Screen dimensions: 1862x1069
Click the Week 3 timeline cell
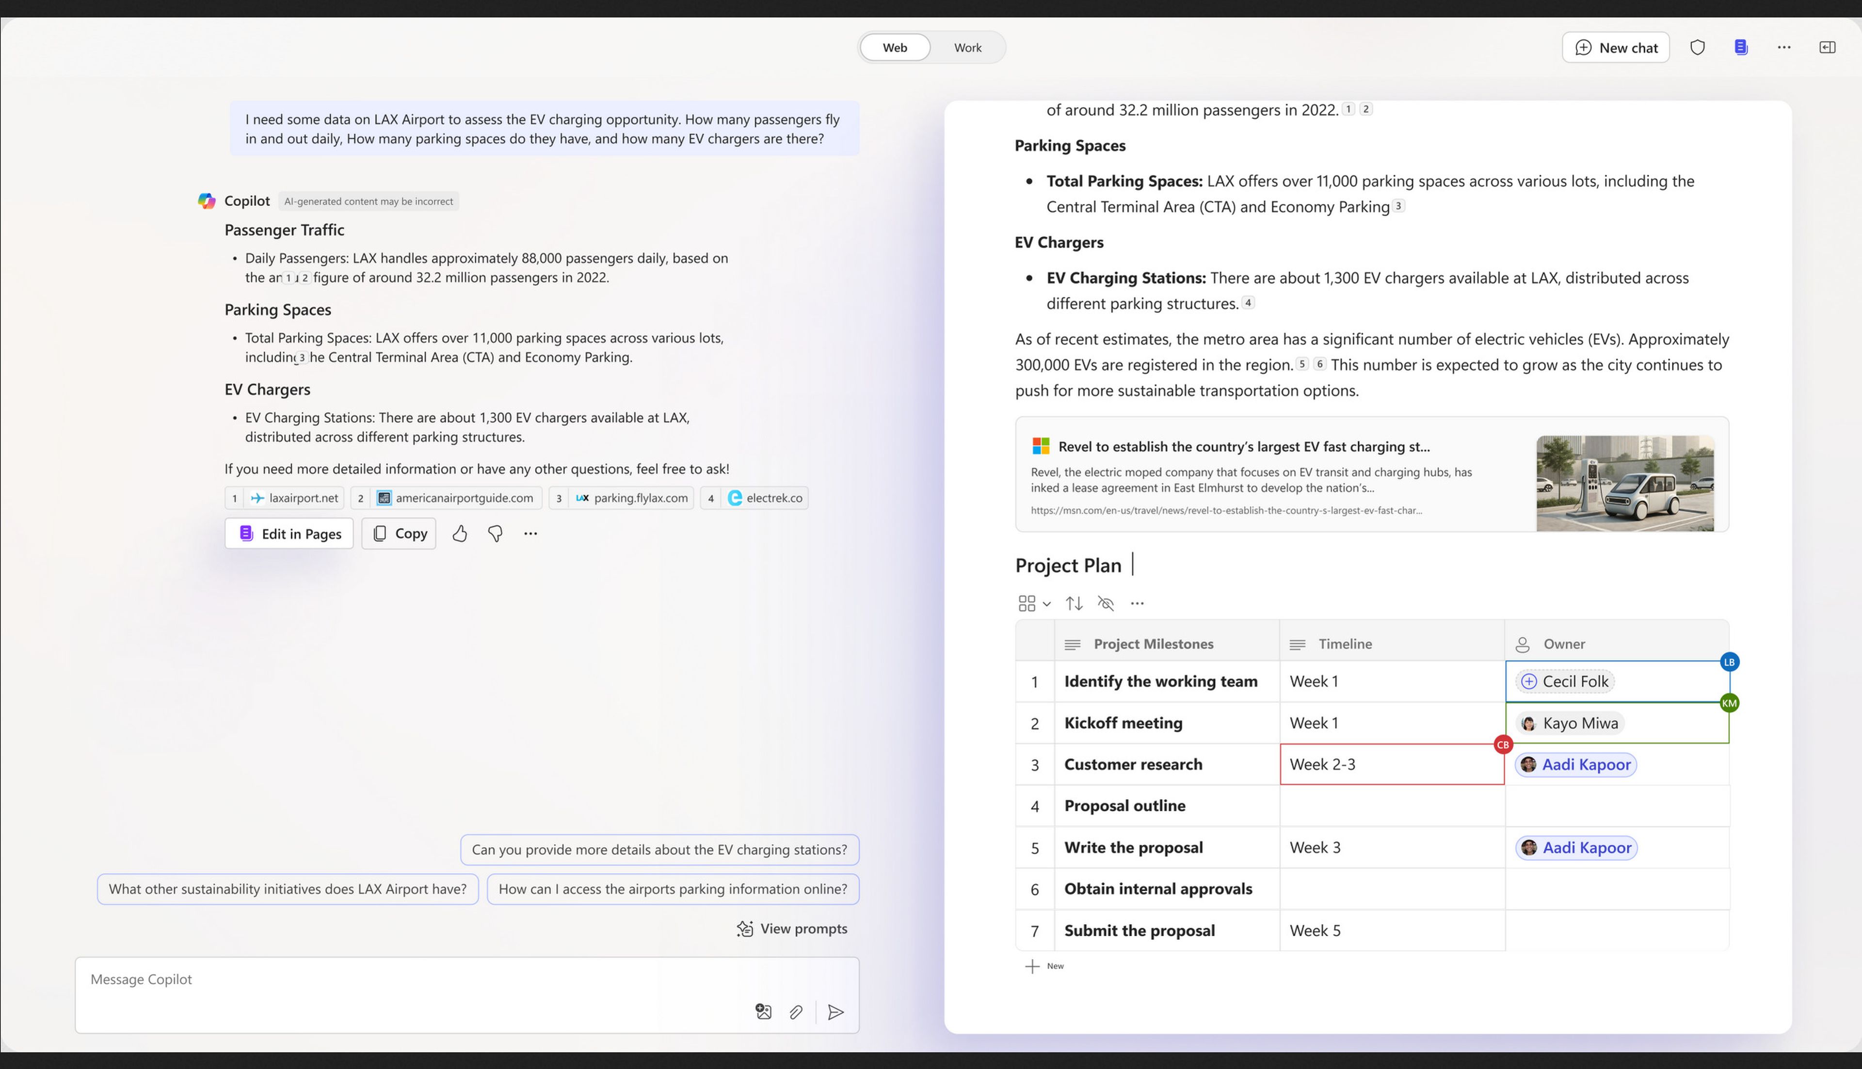coord(1392,847)
